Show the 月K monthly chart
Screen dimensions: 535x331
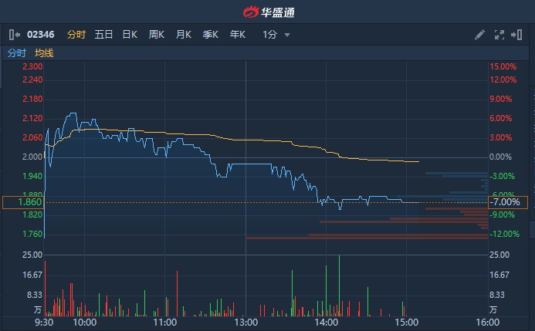pyautogui.click(x=183, y=35)
